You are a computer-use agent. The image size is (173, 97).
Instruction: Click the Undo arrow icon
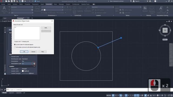(25, 1)
